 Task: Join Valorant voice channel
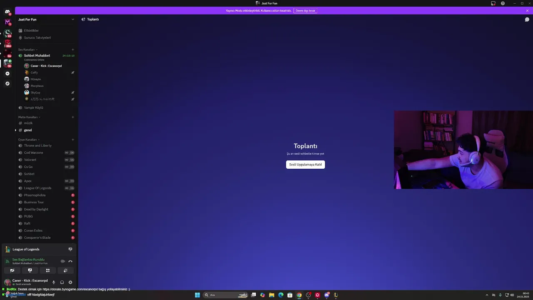click(x=46, y=160)
